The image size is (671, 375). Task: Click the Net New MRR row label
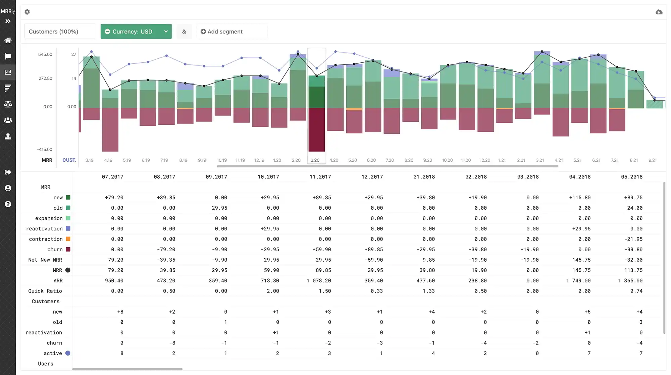[45, 260]
